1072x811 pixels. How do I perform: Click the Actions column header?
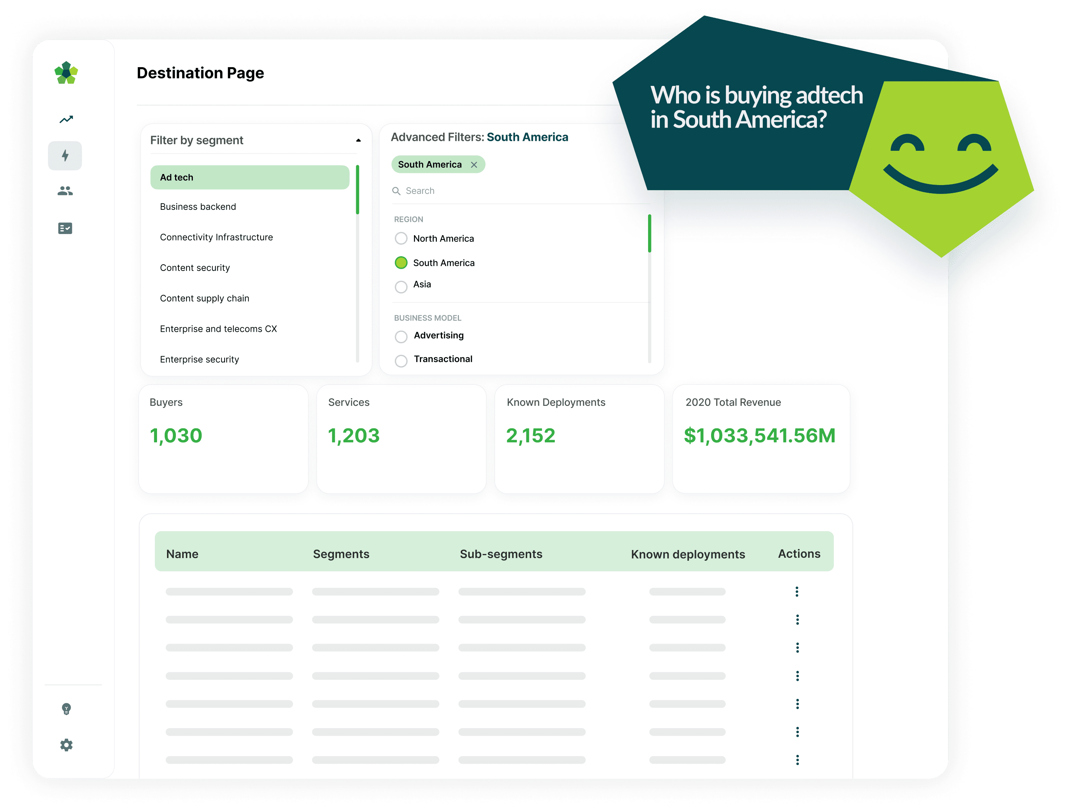(799, 554)
